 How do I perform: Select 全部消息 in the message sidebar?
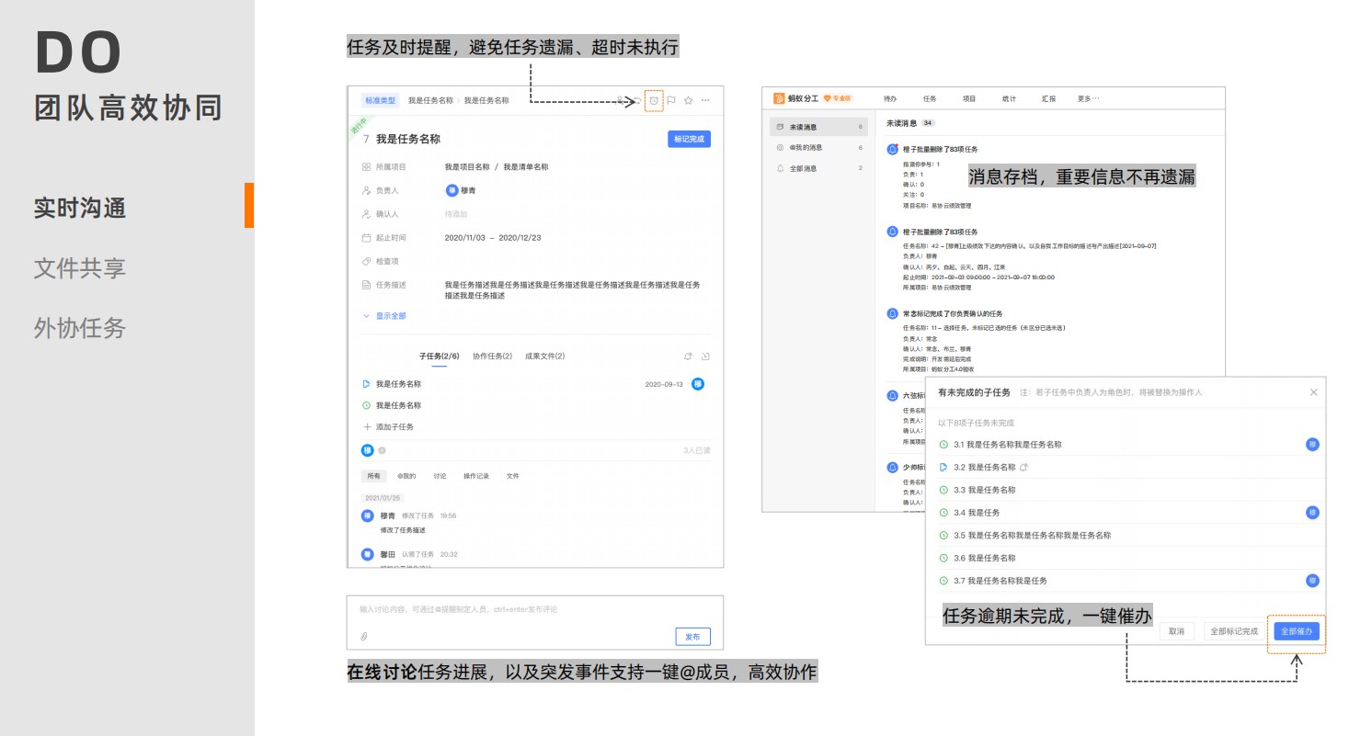[804, 168]
